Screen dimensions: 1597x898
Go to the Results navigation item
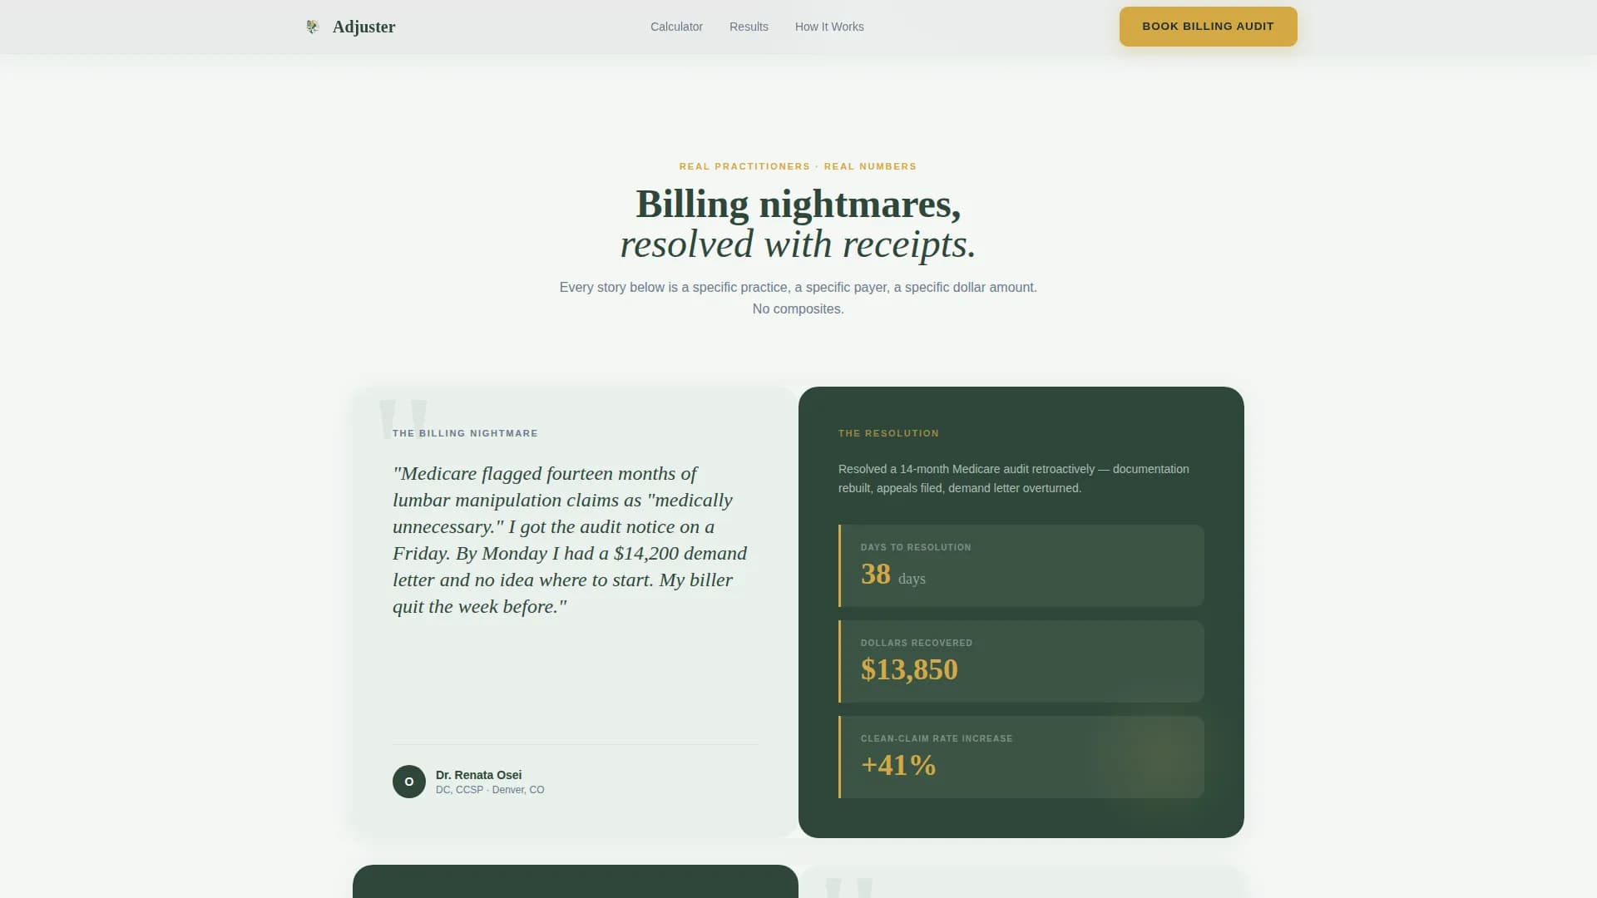coord(748,26)
